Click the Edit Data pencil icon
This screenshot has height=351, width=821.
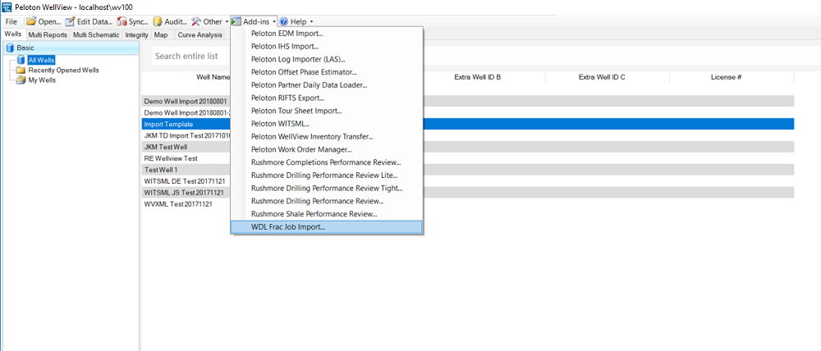click(x=70, y=21)
